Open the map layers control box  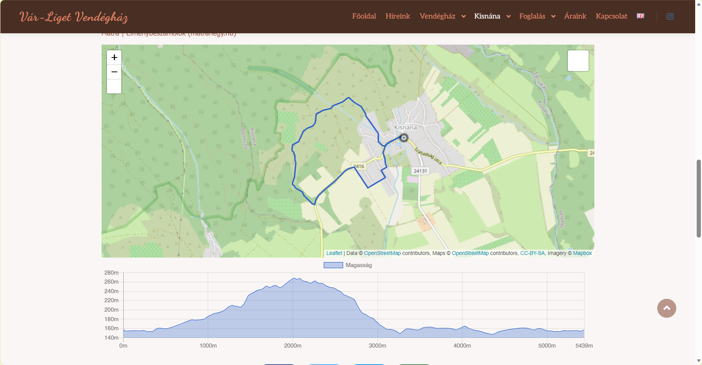point(578,61)
